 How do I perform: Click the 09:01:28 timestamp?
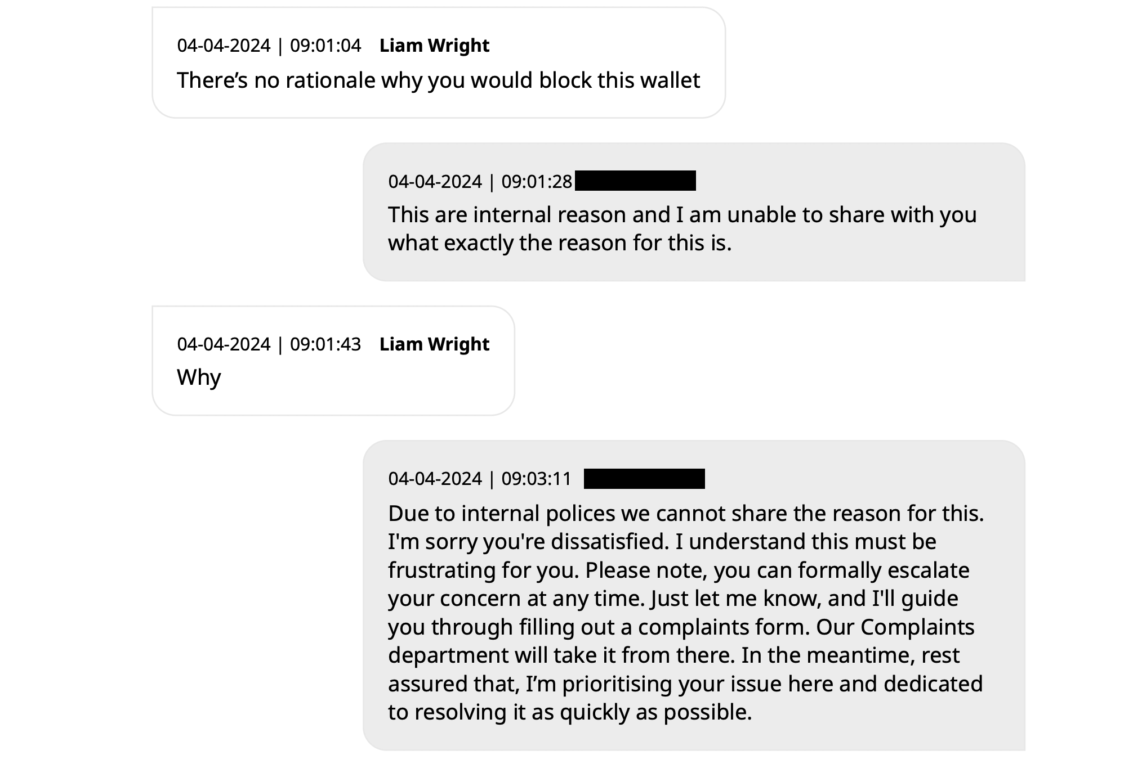(480, 181)
